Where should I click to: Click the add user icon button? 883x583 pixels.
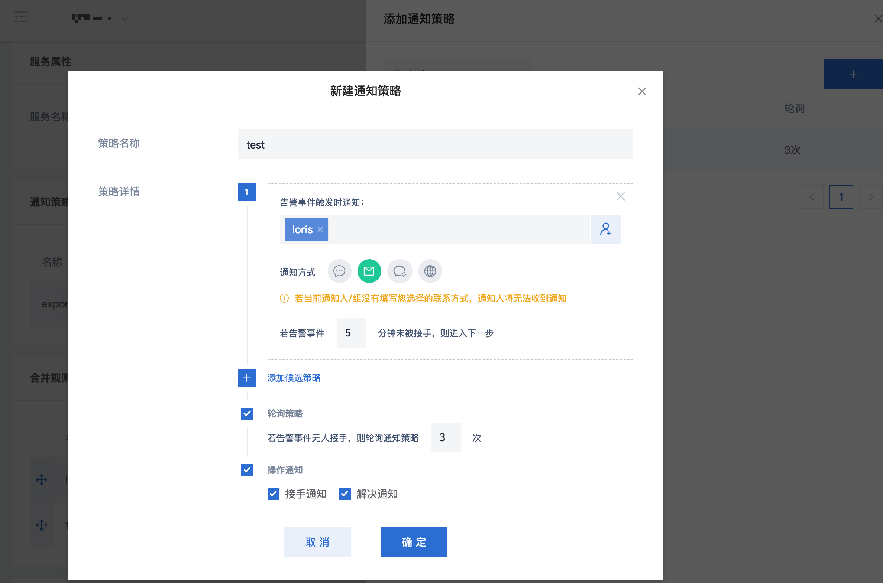point(605,229)
